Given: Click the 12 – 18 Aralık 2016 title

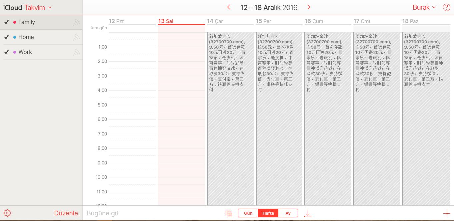Looking at the screenshot, I should tap(269, 7).
